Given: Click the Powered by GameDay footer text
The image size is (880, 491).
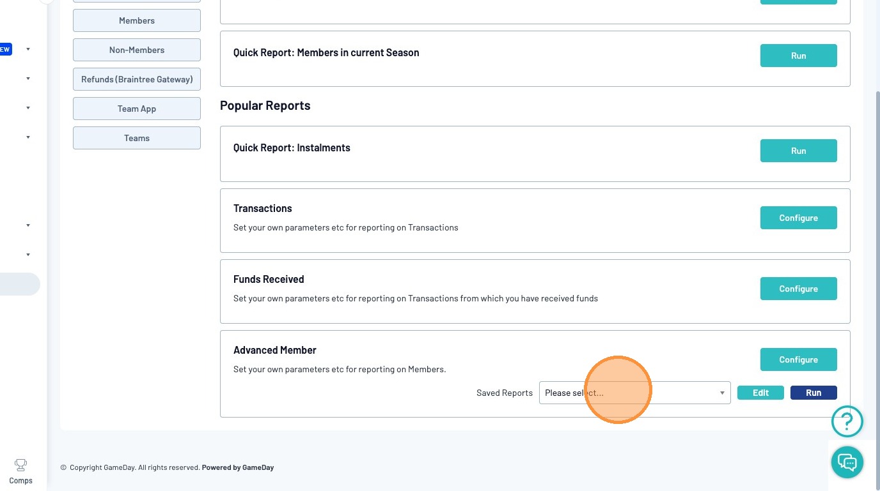Looking at the screenshot, I should pyautogui.click(x=238, y=467).
